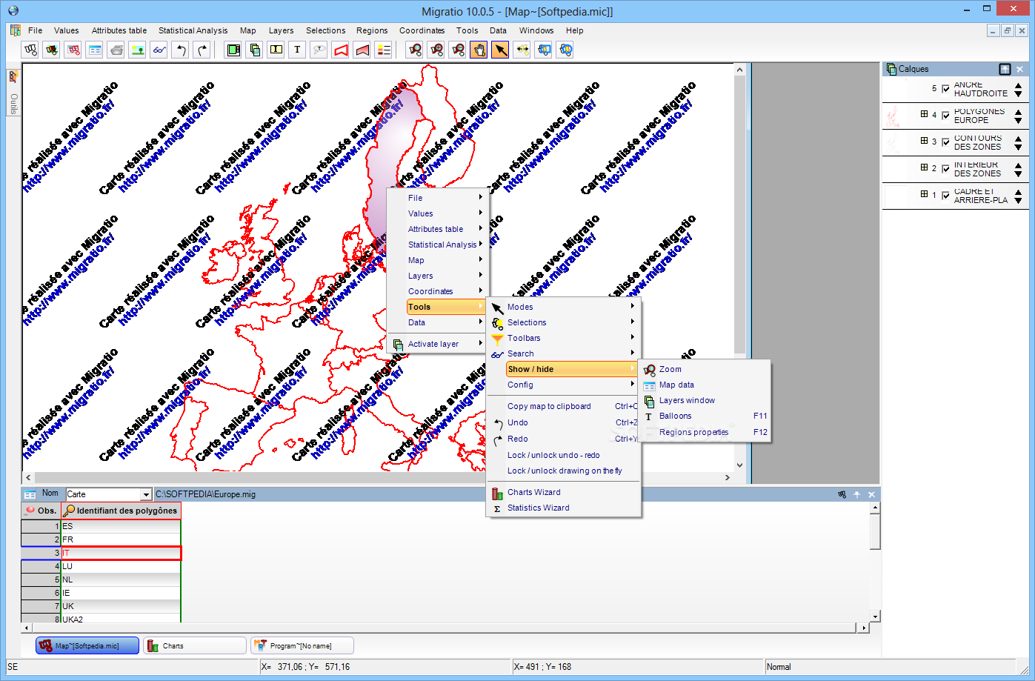Launch the Statistics Wizard menu entry

(x=563, y=508)
